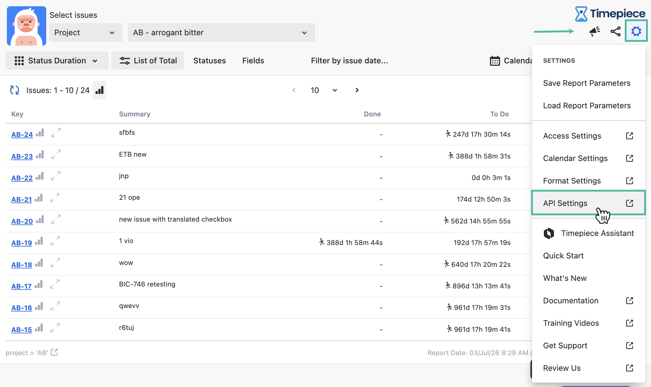Open the calendar icon in toolbar
This screenshot has width=651, height=387.
[495, 61]
